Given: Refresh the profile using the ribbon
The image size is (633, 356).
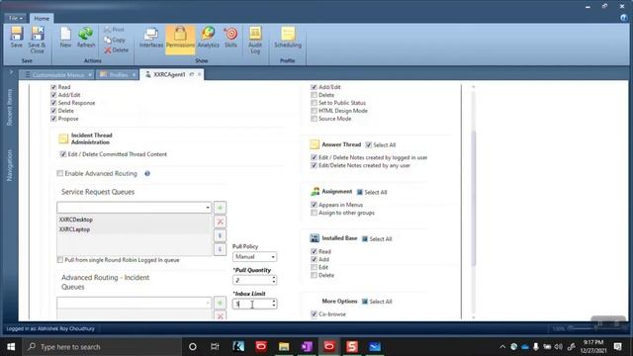Looking at the screenshot, I should 86,38.
